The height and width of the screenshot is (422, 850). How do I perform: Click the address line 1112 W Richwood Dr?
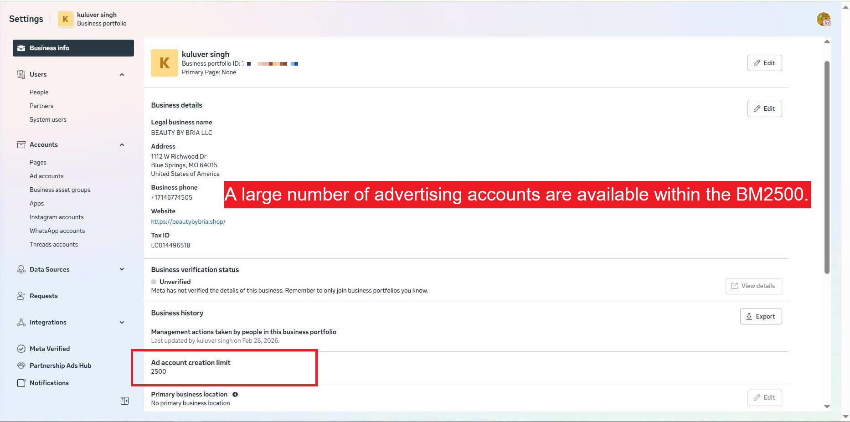click(179, 156)
